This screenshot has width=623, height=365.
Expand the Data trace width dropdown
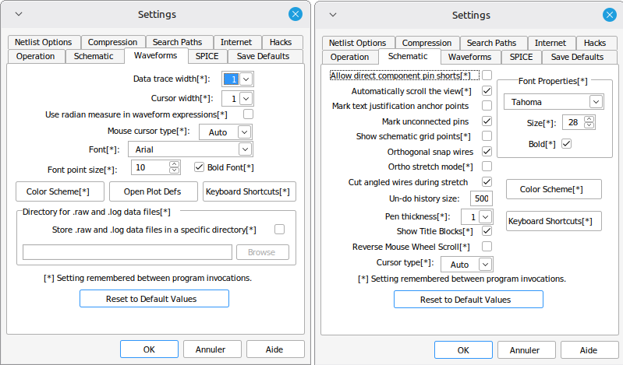(246, 79)
